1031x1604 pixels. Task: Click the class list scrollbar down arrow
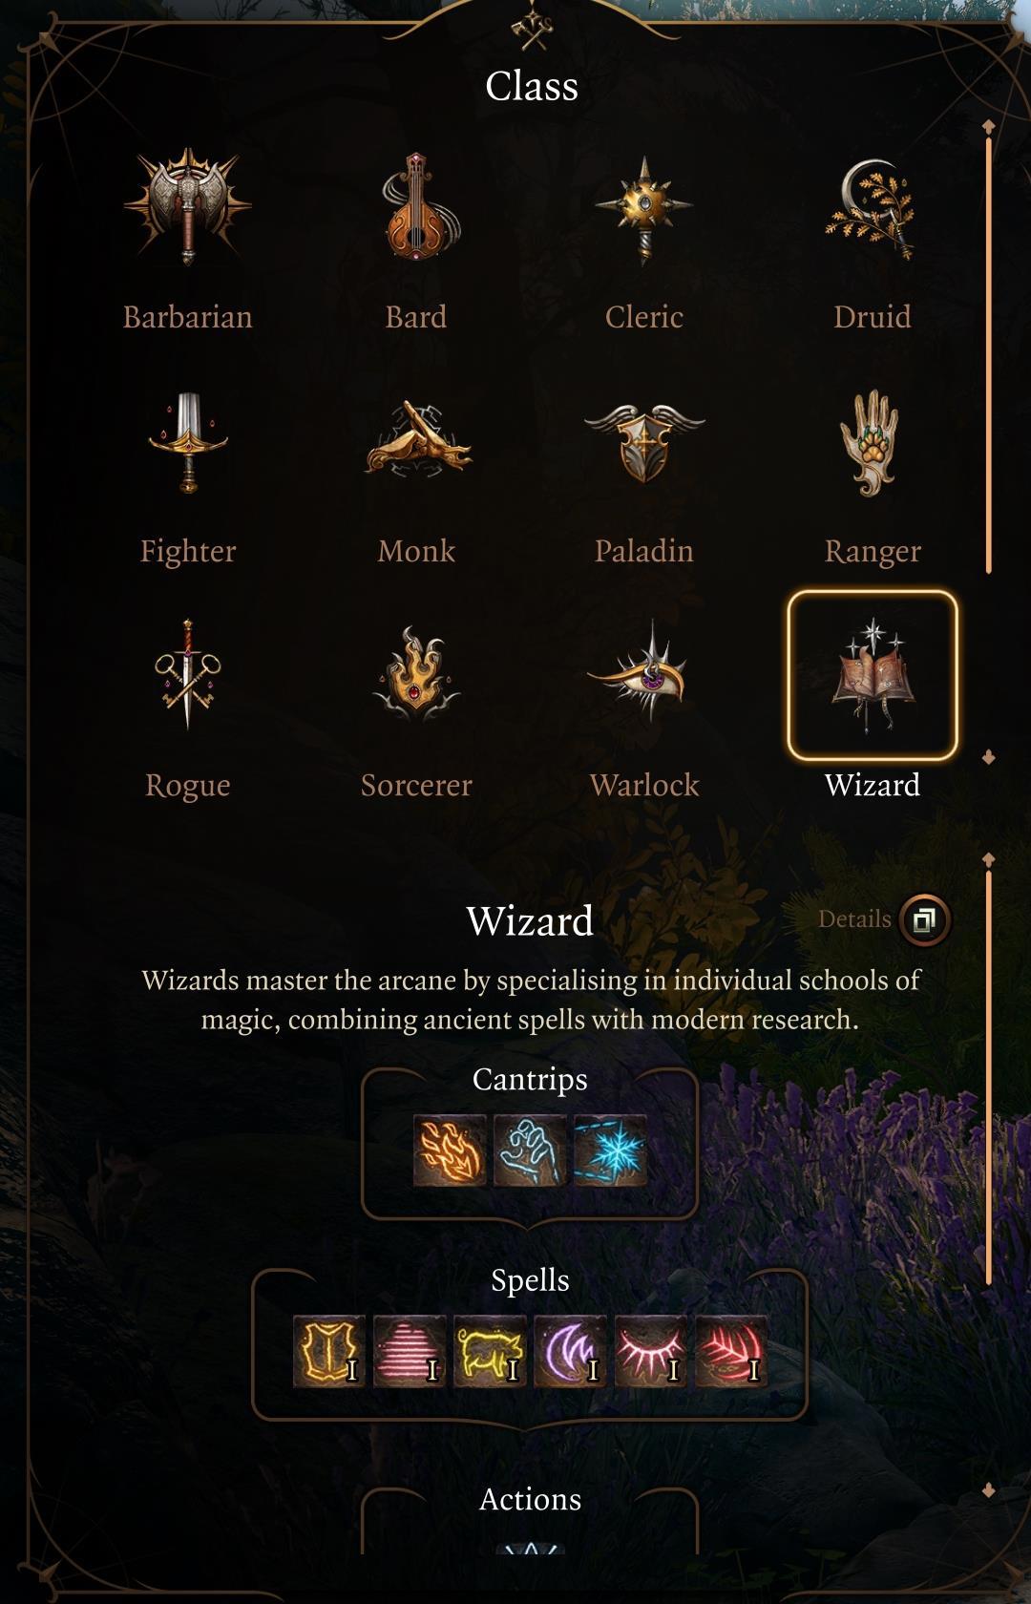(989, 757)
